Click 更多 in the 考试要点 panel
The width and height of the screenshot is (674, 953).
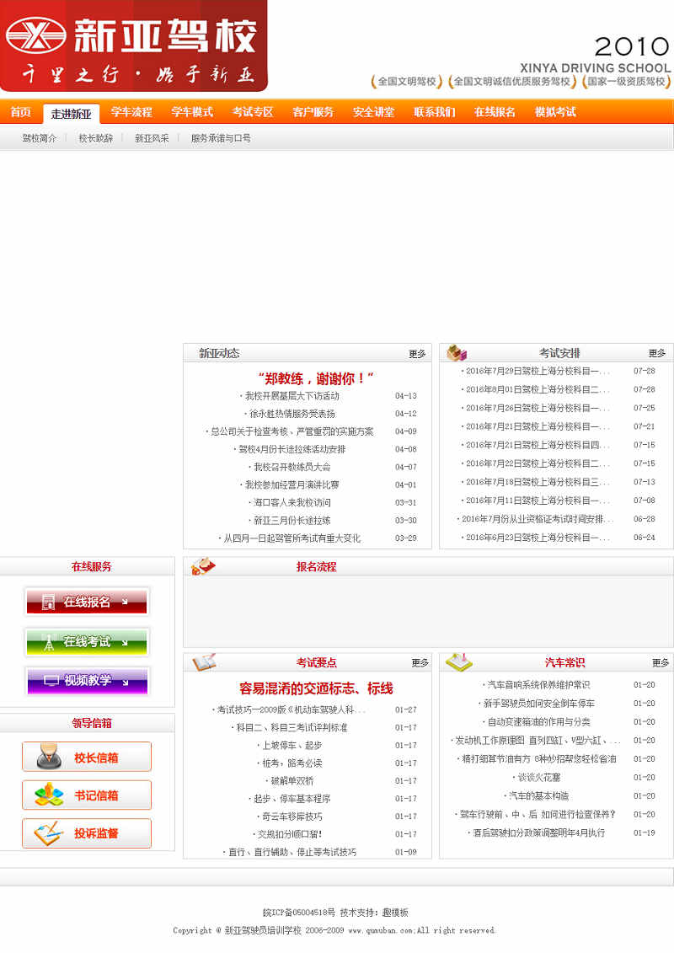tap(420, 662)
